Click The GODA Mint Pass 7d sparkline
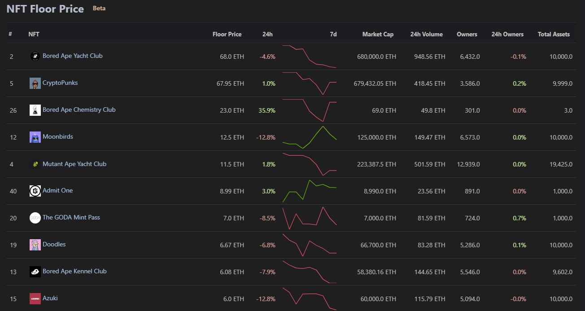The height and width of the screenshot is (311, 585). [310, 218]
